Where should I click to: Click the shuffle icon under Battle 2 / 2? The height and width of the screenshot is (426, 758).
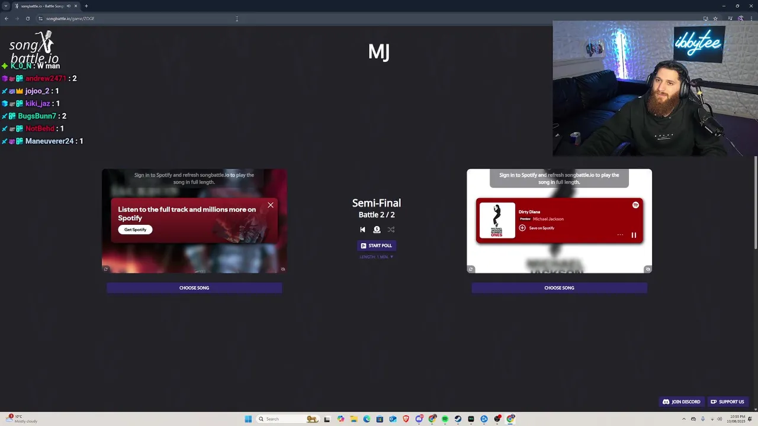391,230
